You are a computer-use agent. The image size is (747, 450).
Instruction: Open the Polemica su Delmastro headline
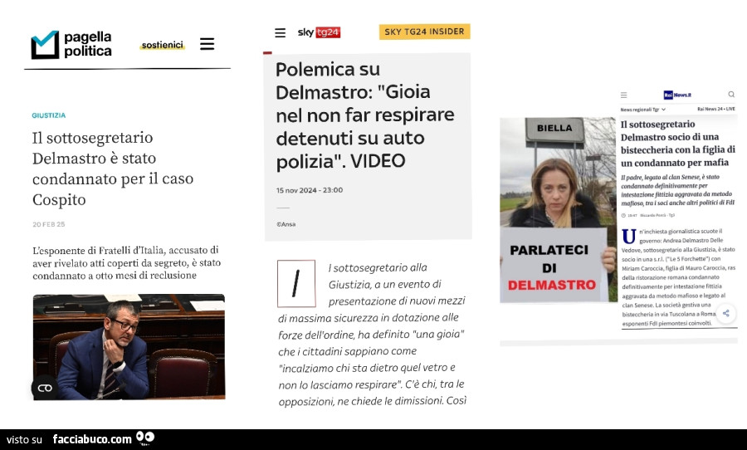click(x=364, y=115)
